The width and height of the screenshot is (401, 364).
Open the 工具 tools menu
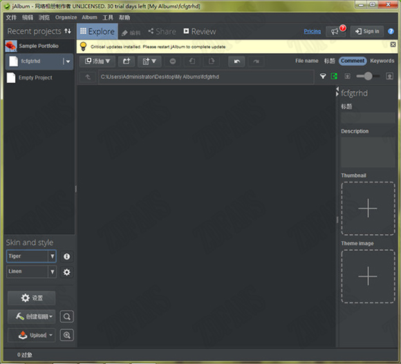(x=108, y=17)
